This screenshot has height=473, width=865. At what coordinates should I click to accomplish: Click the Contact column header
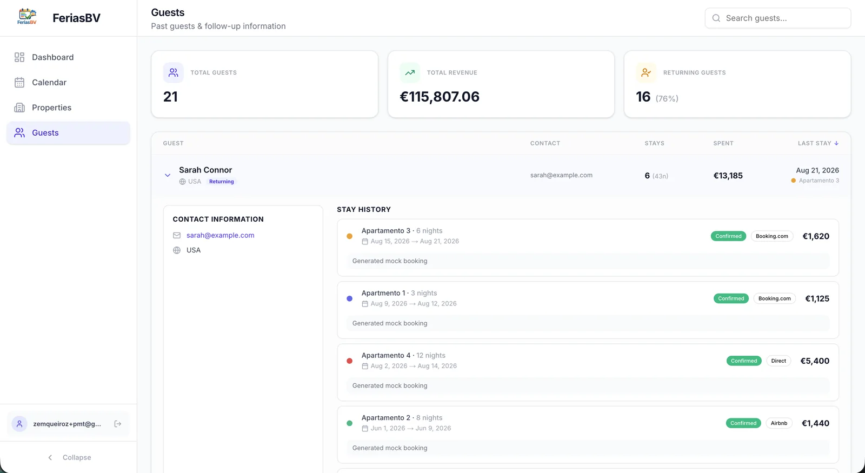click(x=545, y=143)
